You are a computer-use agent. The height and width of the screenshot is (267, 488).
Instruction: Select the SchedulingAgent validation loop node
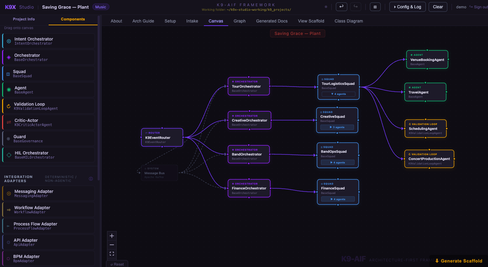(x=425, y=128)
